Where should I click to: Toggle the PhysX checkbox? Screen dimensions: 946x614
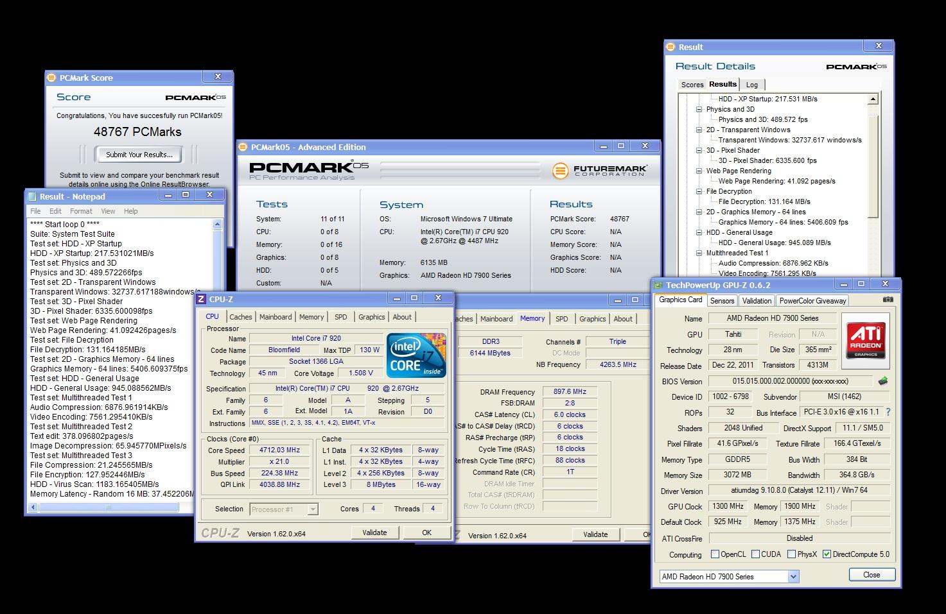[x=792, y=554]
